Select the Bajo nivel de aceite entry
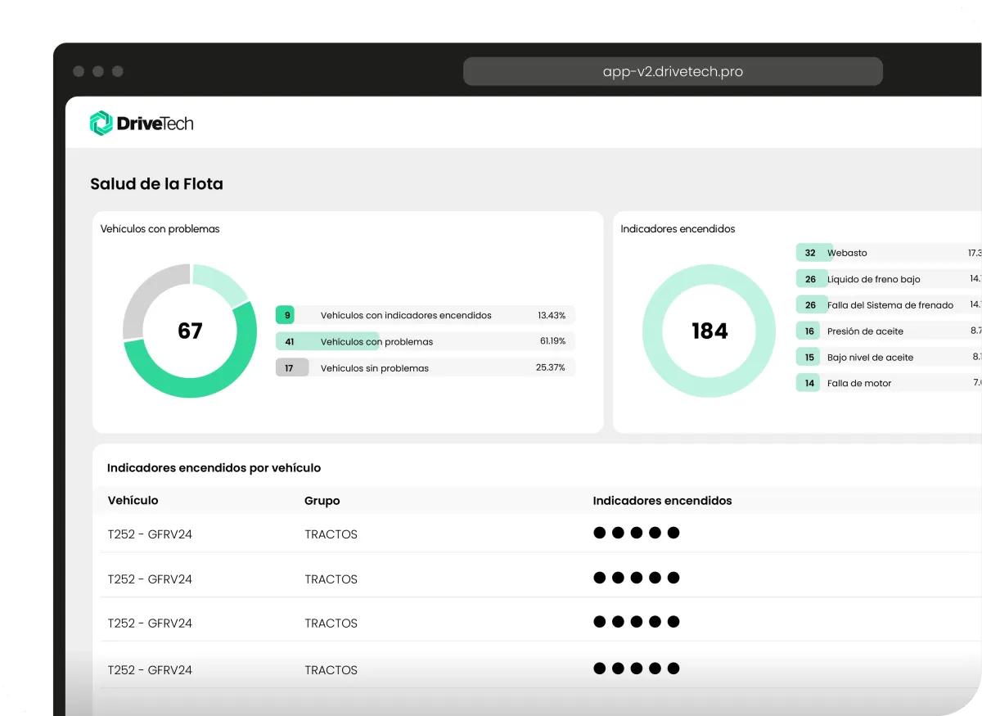Viewport: 982px width, 716px height. pyautogui.click(x=870, y=358)
